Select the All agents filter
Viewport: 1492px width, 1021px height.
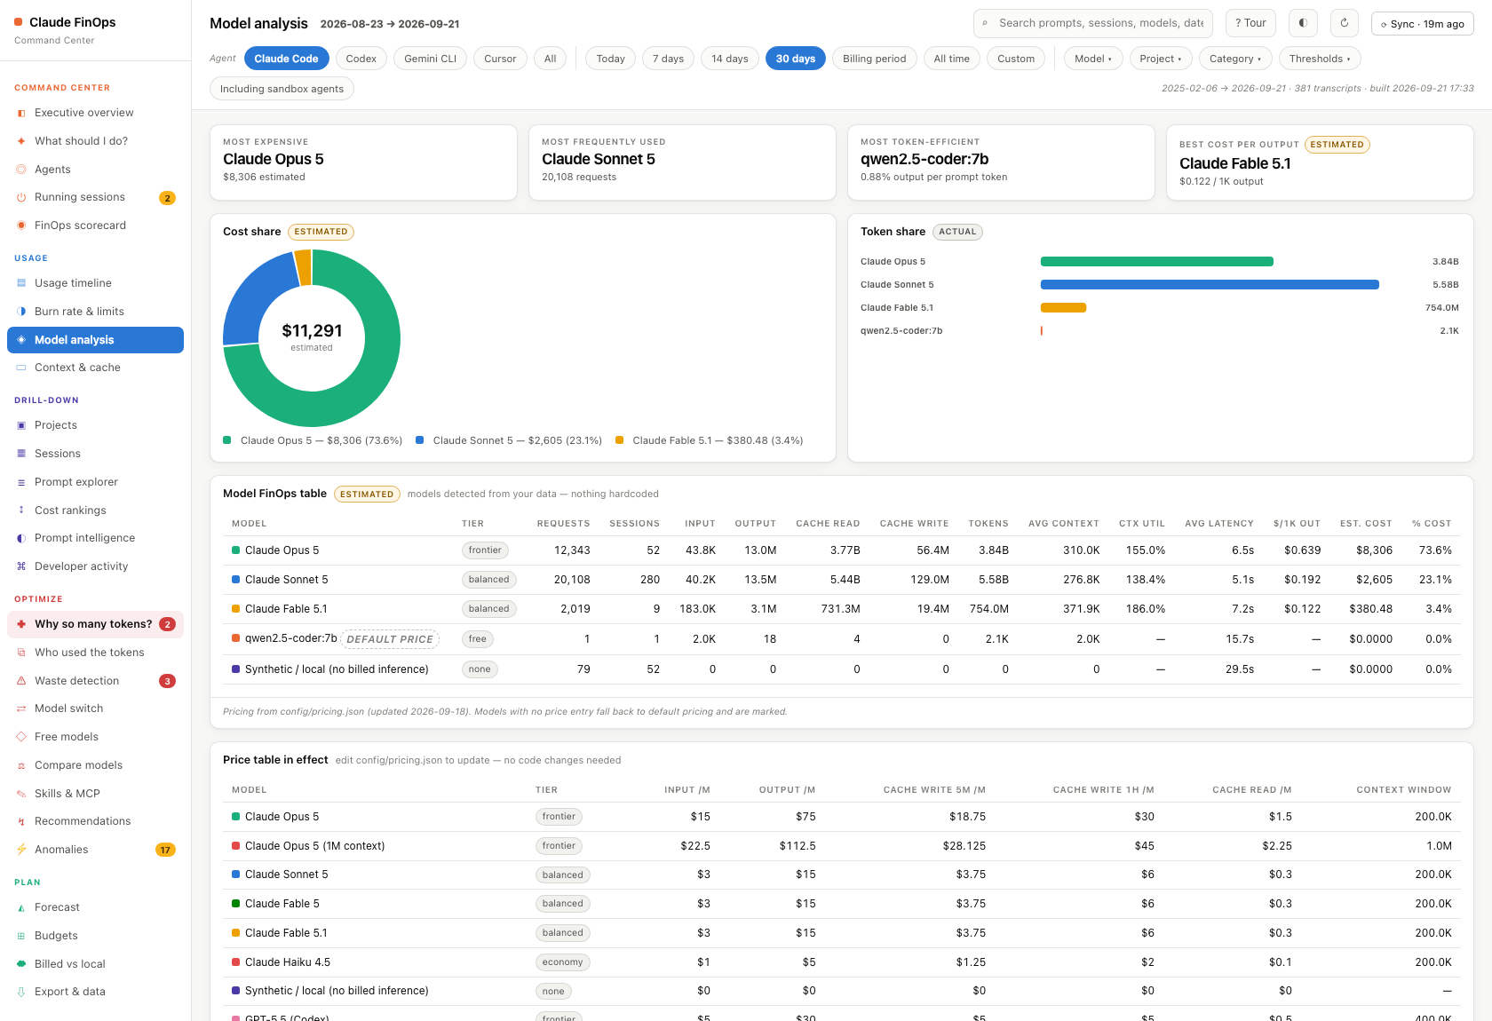pyautogui.click(x=551, y=59)
